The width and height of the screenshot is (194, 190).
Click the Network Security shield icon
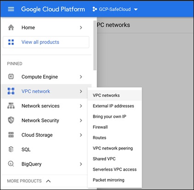[x=11, y=120]
